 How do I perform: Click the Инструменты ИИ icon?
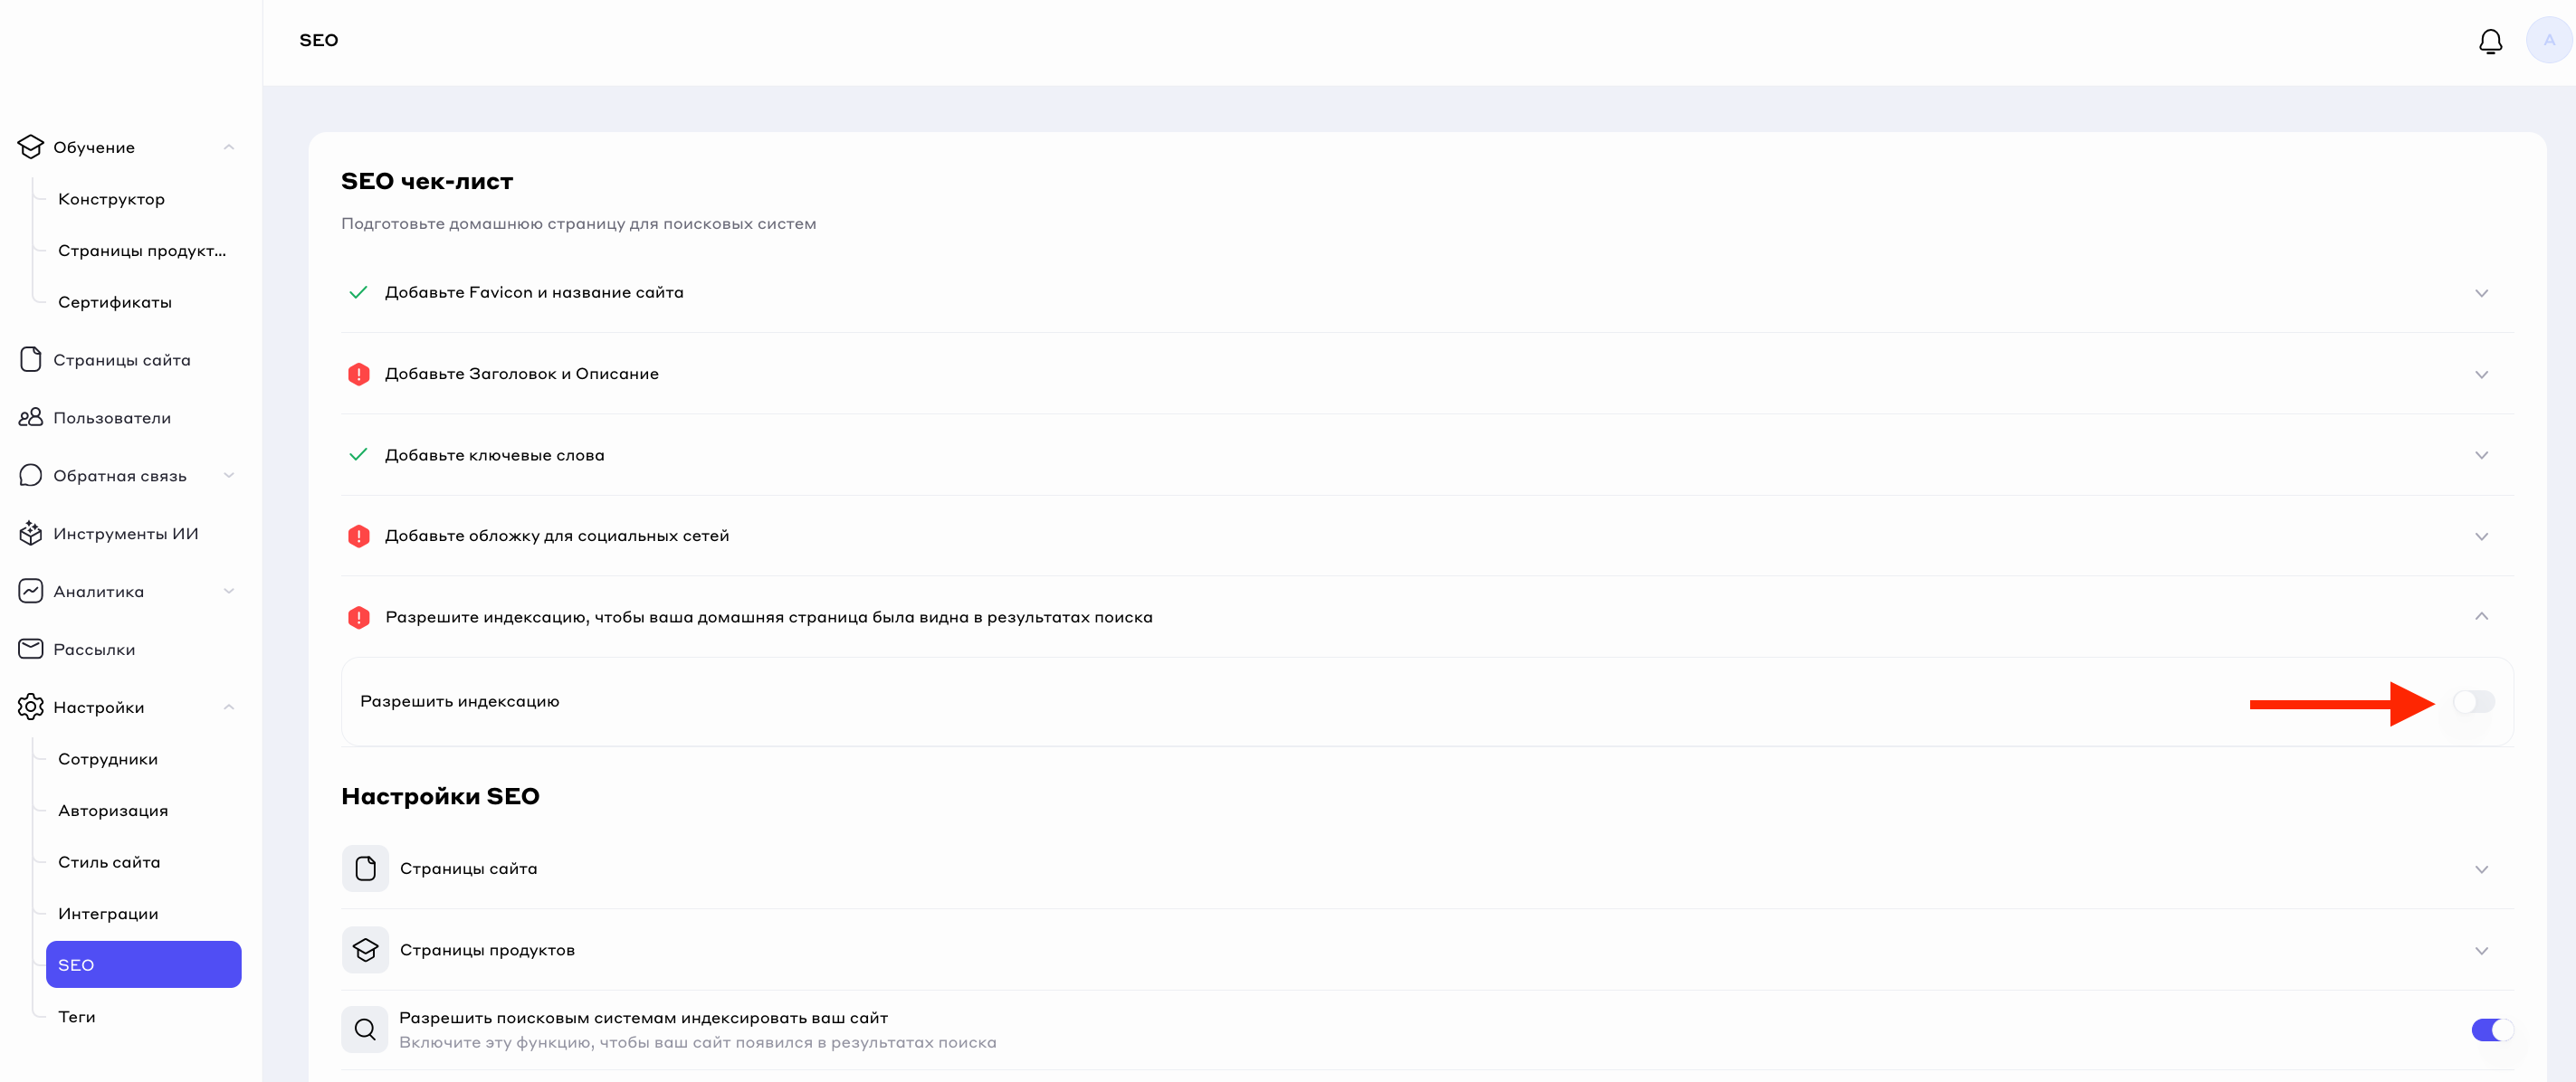point(31,534)
